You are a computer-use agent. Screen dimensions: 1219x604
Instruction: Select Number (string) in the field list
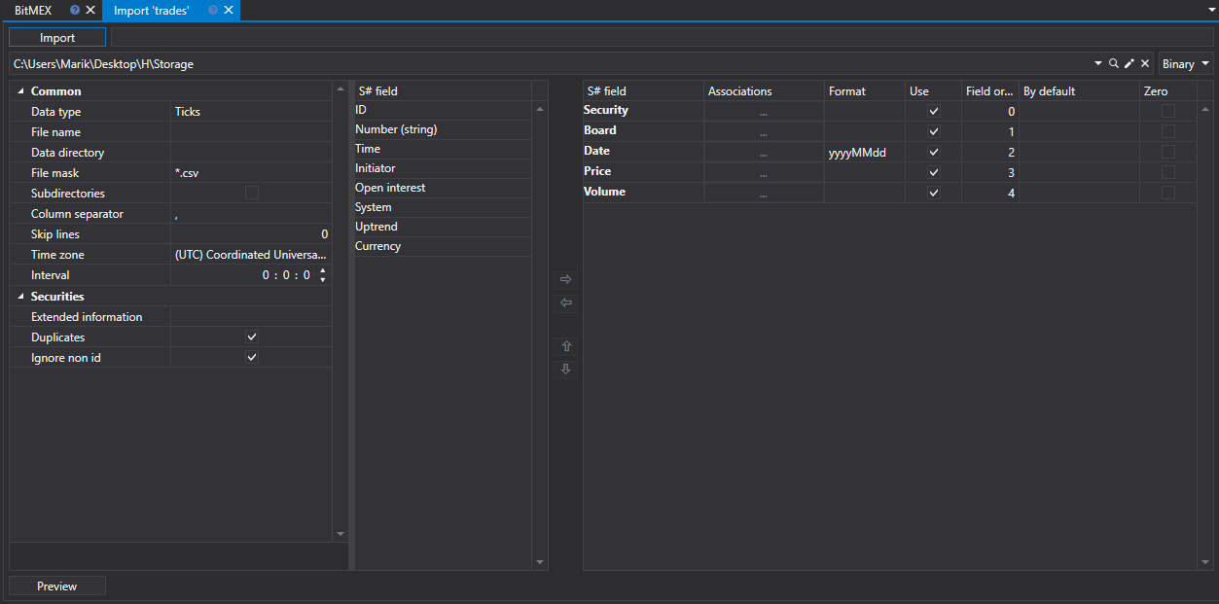pyautogui.click(x=442, y=129)
